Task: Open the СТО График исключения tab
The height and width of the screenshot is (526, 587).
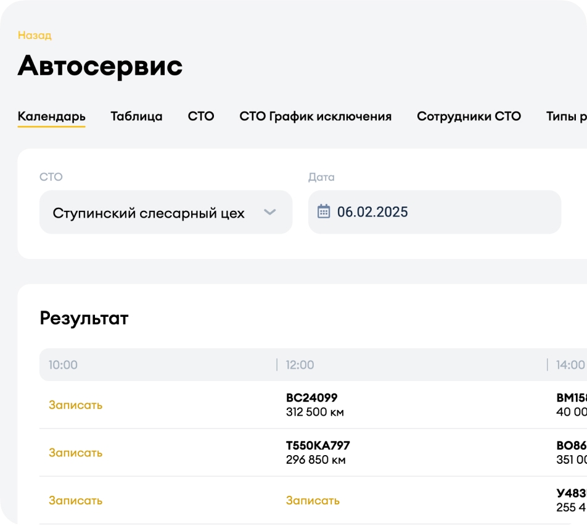Action: pyautogui.click(x=315, y=117)
